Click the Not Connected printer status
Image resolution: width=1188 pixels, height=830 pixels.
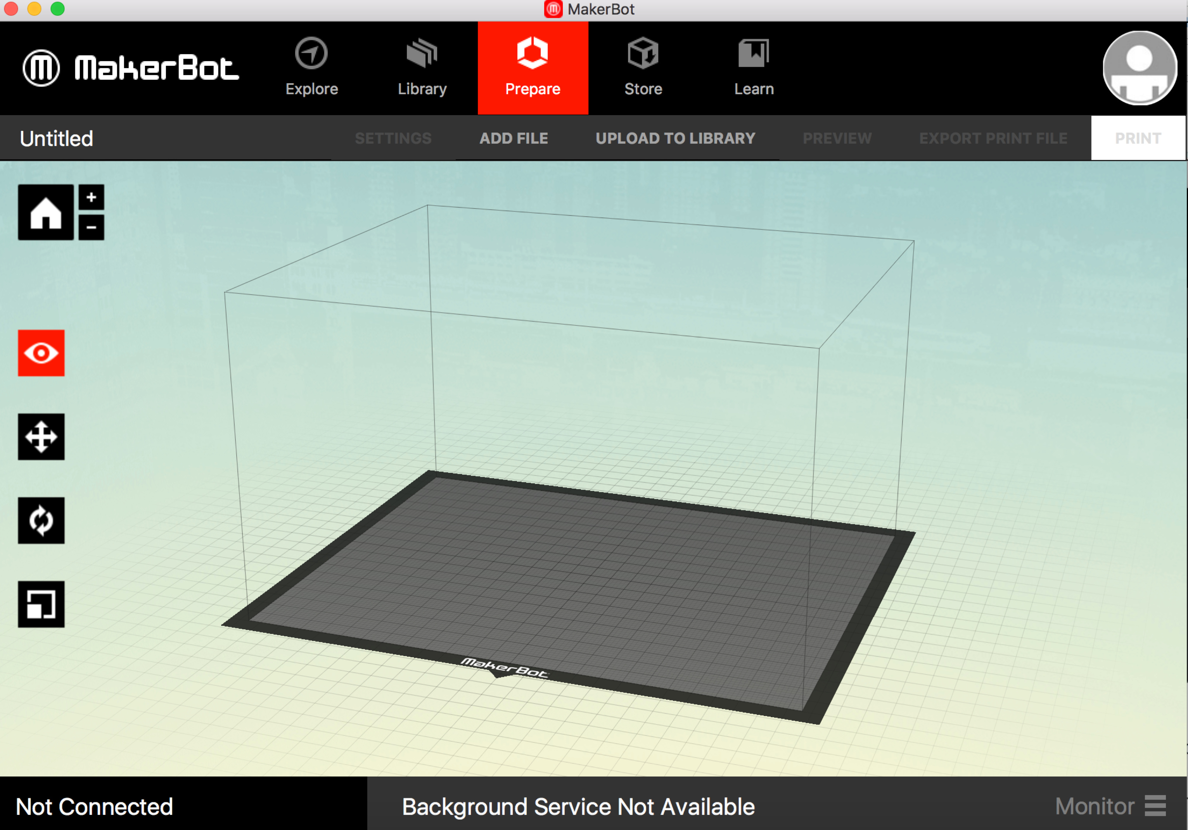click(95, 806)
